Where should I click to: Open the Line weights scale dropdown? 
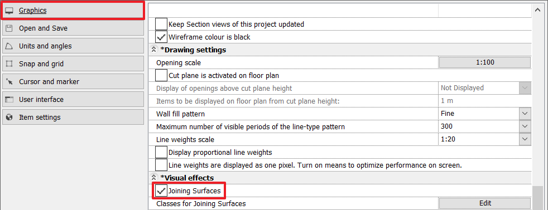[525, 139]
